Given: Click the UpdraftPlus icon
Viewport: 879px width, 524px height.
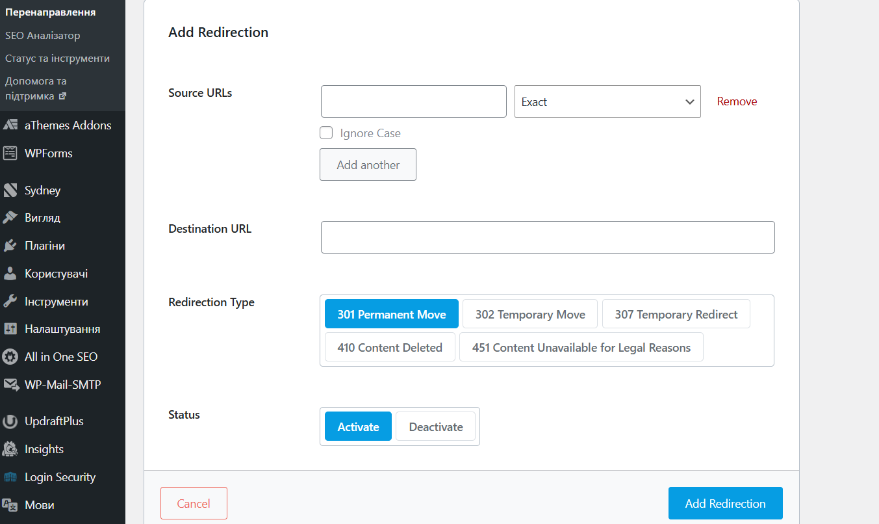Looking at the screenshot, I should 10,421.
